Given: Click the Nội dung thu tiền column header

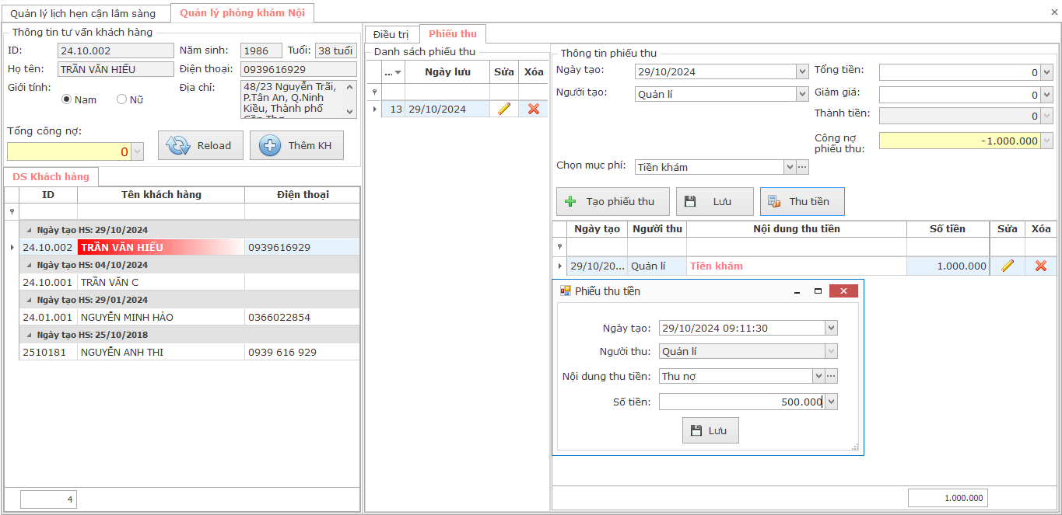Looking at the screenshot, I should [797, 228].
